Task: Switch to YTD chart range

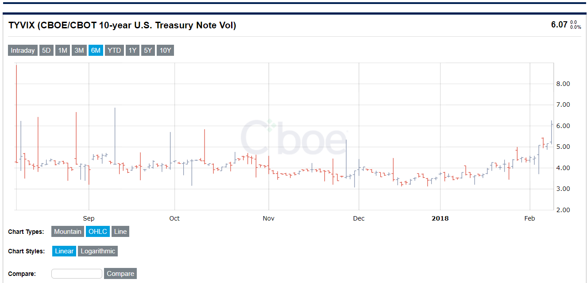Action: (114, 50)
